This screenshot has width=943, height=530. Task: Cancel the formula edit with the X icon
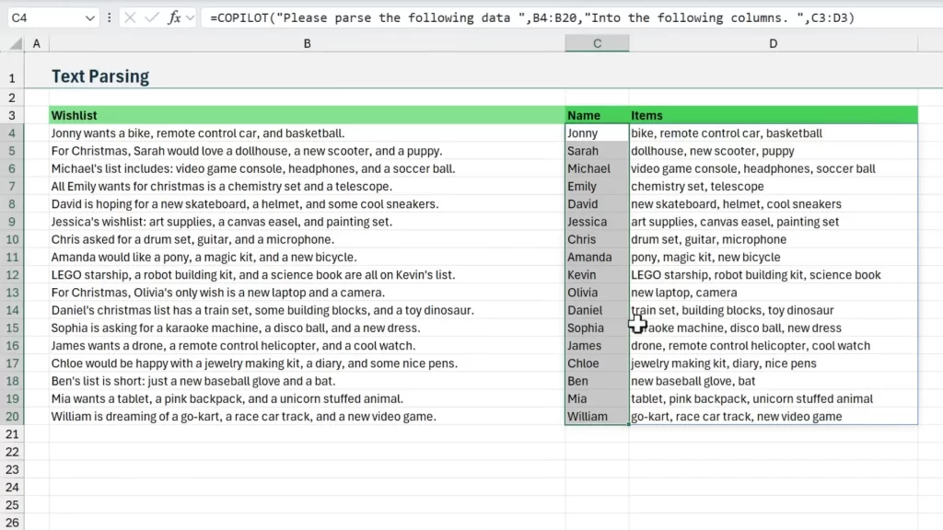(x=130, y=18)
